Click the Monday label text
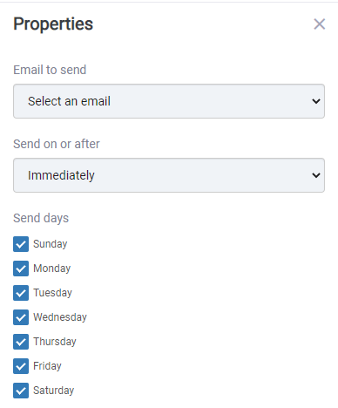The image size is (338, 408). click(x=51, y=269)
